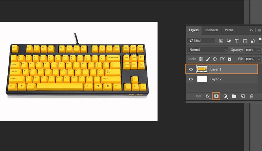
Task: Create a new layer group folder
Action: 234,96
